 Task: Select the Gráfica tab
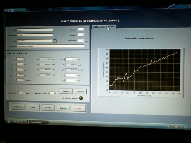point(111,27)
